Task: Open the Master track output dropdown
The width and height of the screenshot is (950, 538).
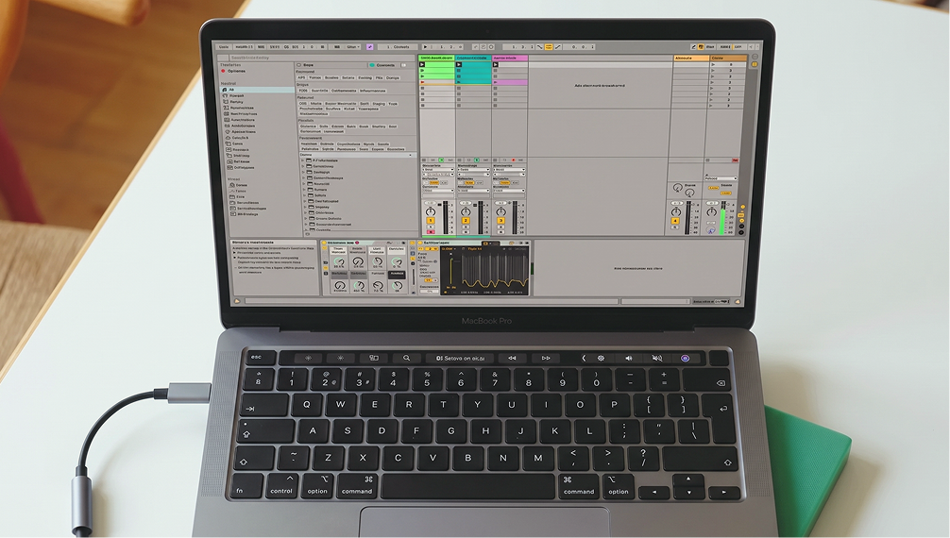Action: point(721,178)
